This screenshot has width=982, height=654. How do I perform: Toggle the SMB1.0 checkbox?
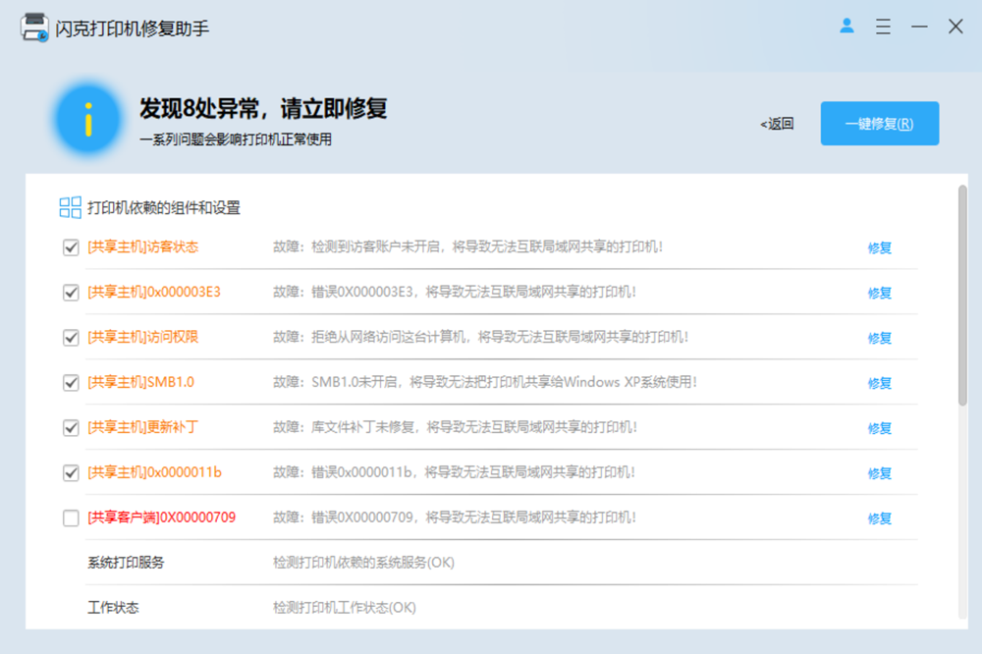coord(71,383)
